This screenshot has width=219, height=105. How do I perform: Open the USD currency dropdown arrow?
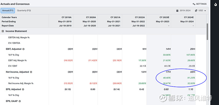click(205, 11)
